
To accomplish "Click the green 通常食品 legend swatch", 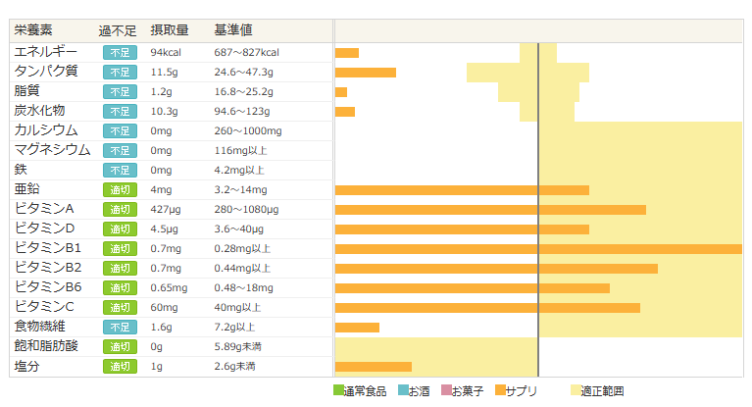I will pos(339,390).
